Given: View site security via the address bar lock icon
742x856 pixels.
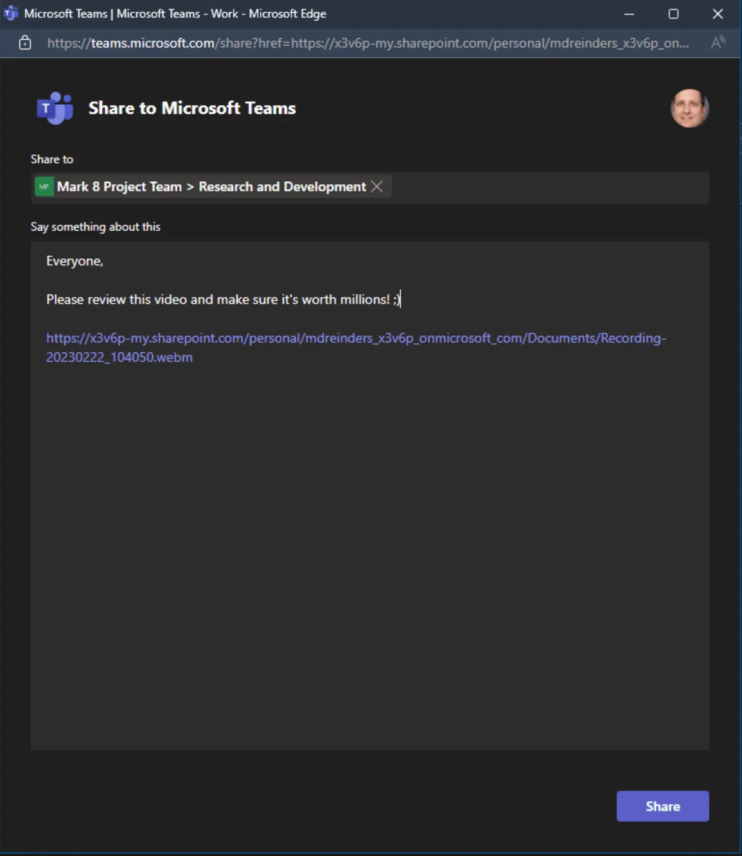Looking at the screenshot, I should pyautogui.click(x=25, y=42).
